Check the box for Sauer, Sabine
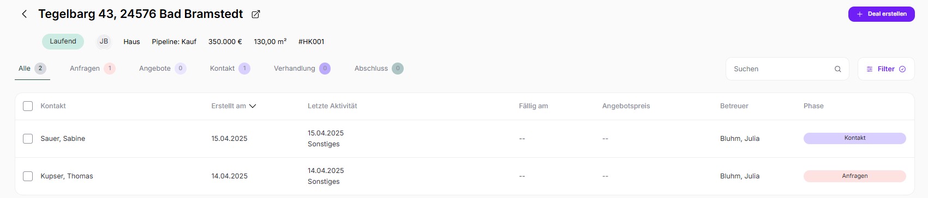The height and width of the screenshot is (198, 928). click(28, 139)
